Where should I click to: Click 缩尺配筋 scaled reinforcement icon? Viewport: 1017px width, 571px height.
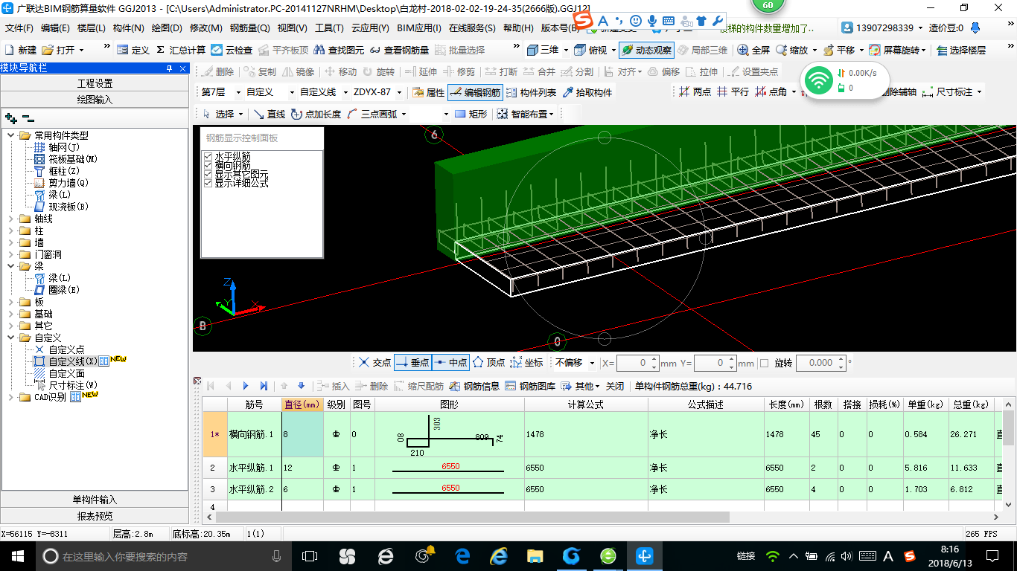(x=418, y=386)
